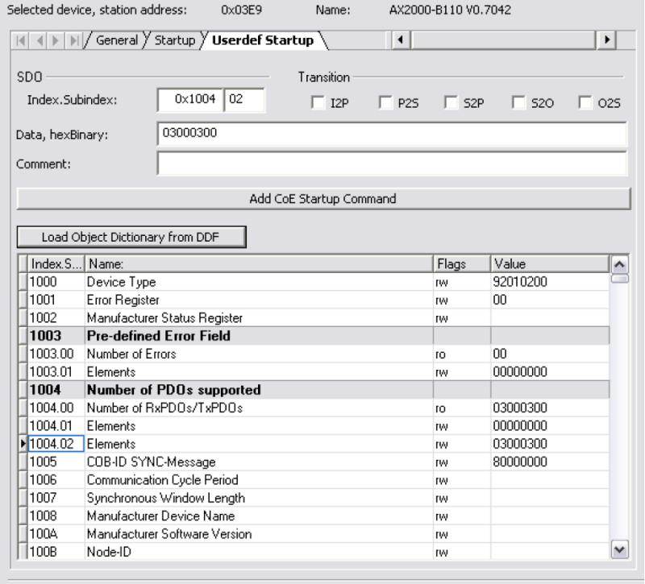Select the Number of Errors row
This screenshot has height=584, width=645.
(314, 354)
